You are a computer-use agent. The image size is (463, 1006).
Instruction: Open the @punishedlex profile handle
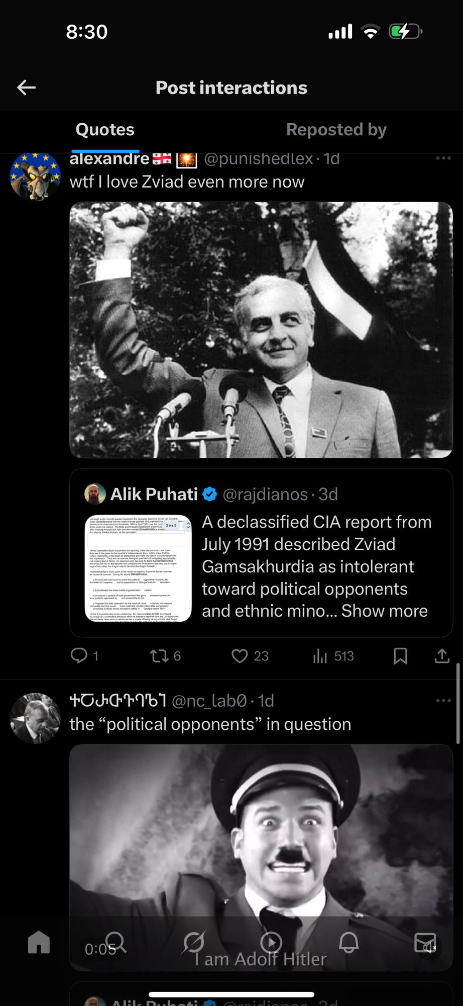(x=259, y=159)
